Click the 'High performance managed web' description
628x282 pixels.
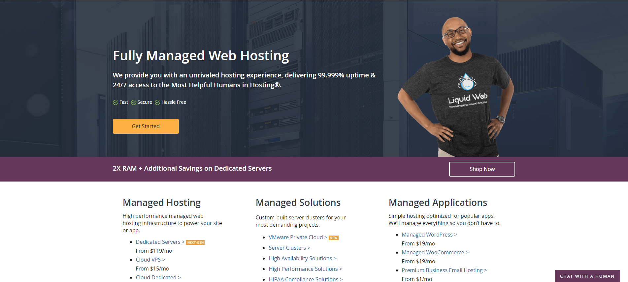(x=172, y=223)
